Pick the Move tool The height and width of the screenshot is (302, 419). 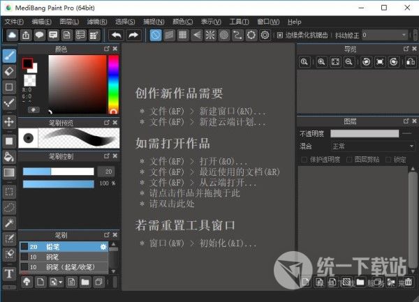coord(9,122)
